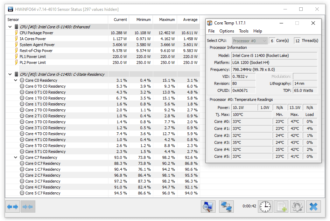Click the expand sensor columns arrows button

pyautogui.click(x=13, y=207)
